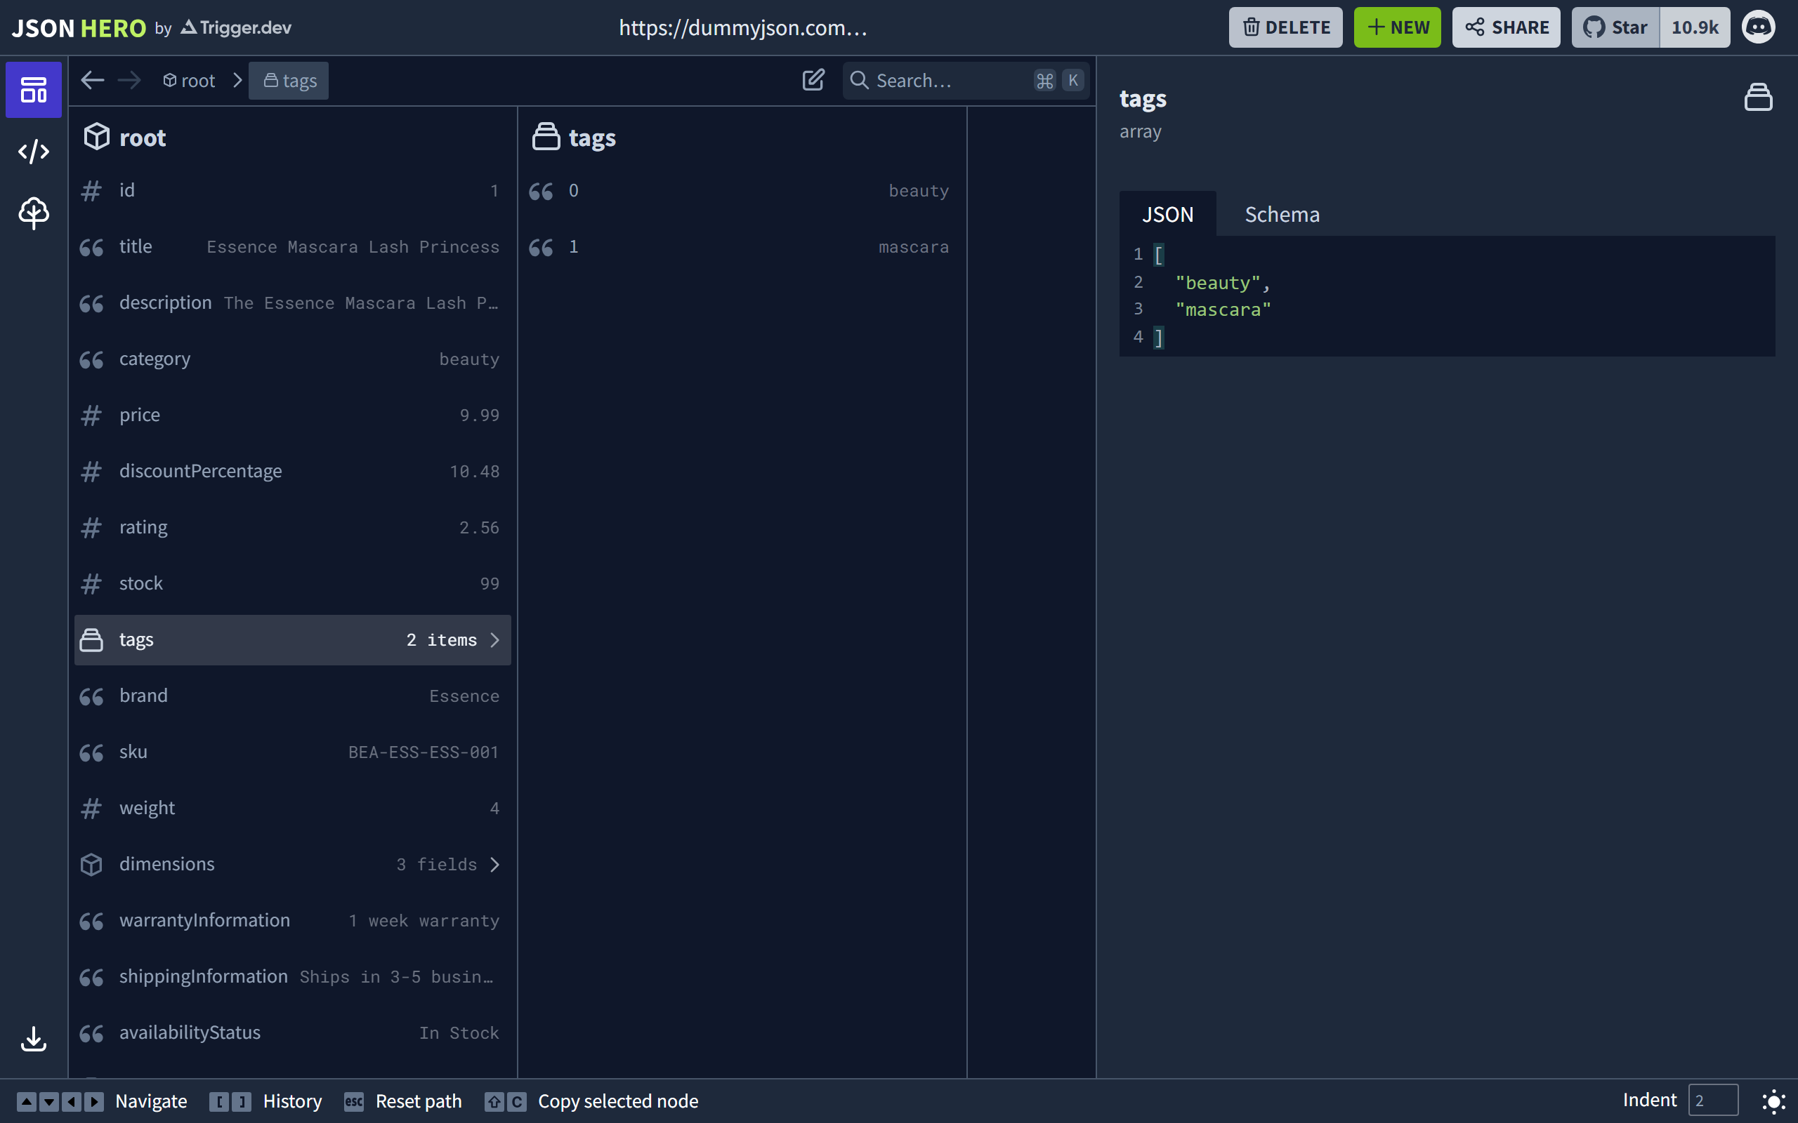Select the availabilityStatus row
The height and width of the screenshot is (1123, 1798).
293,1032
